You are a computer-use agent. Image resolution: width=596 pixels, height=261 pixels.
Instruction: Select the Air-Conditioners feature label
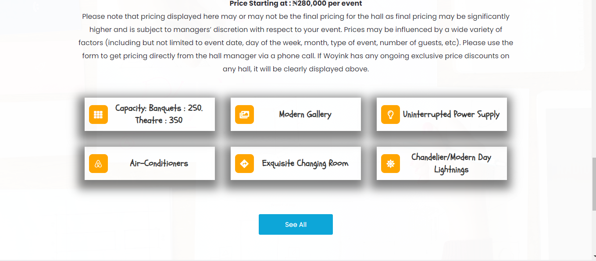coord(159,164)
